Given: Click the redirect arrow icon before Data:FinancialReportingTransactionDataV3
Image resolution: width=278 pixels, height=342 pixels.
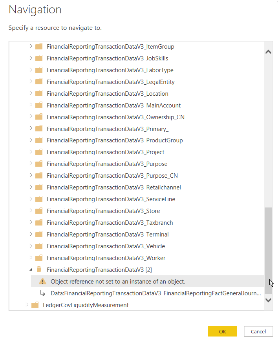Looking at the screenshot, I should pos(42,293).
